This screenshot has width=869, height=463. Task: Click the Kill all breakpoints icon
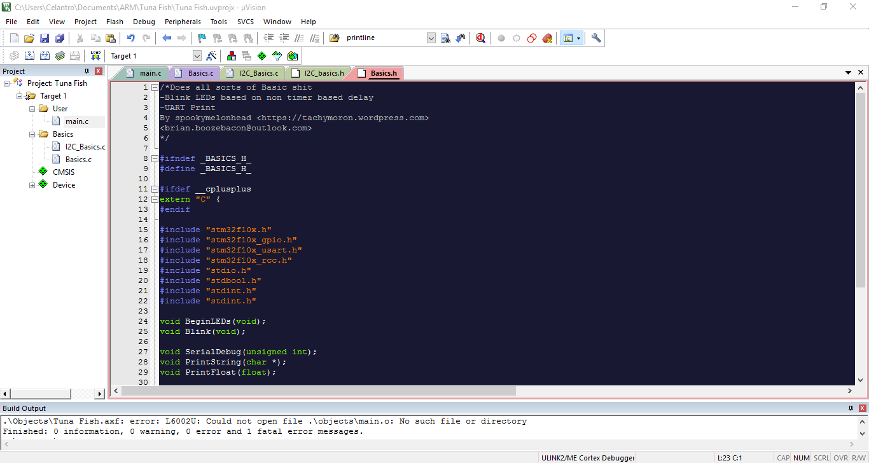[x=547, y=38]
